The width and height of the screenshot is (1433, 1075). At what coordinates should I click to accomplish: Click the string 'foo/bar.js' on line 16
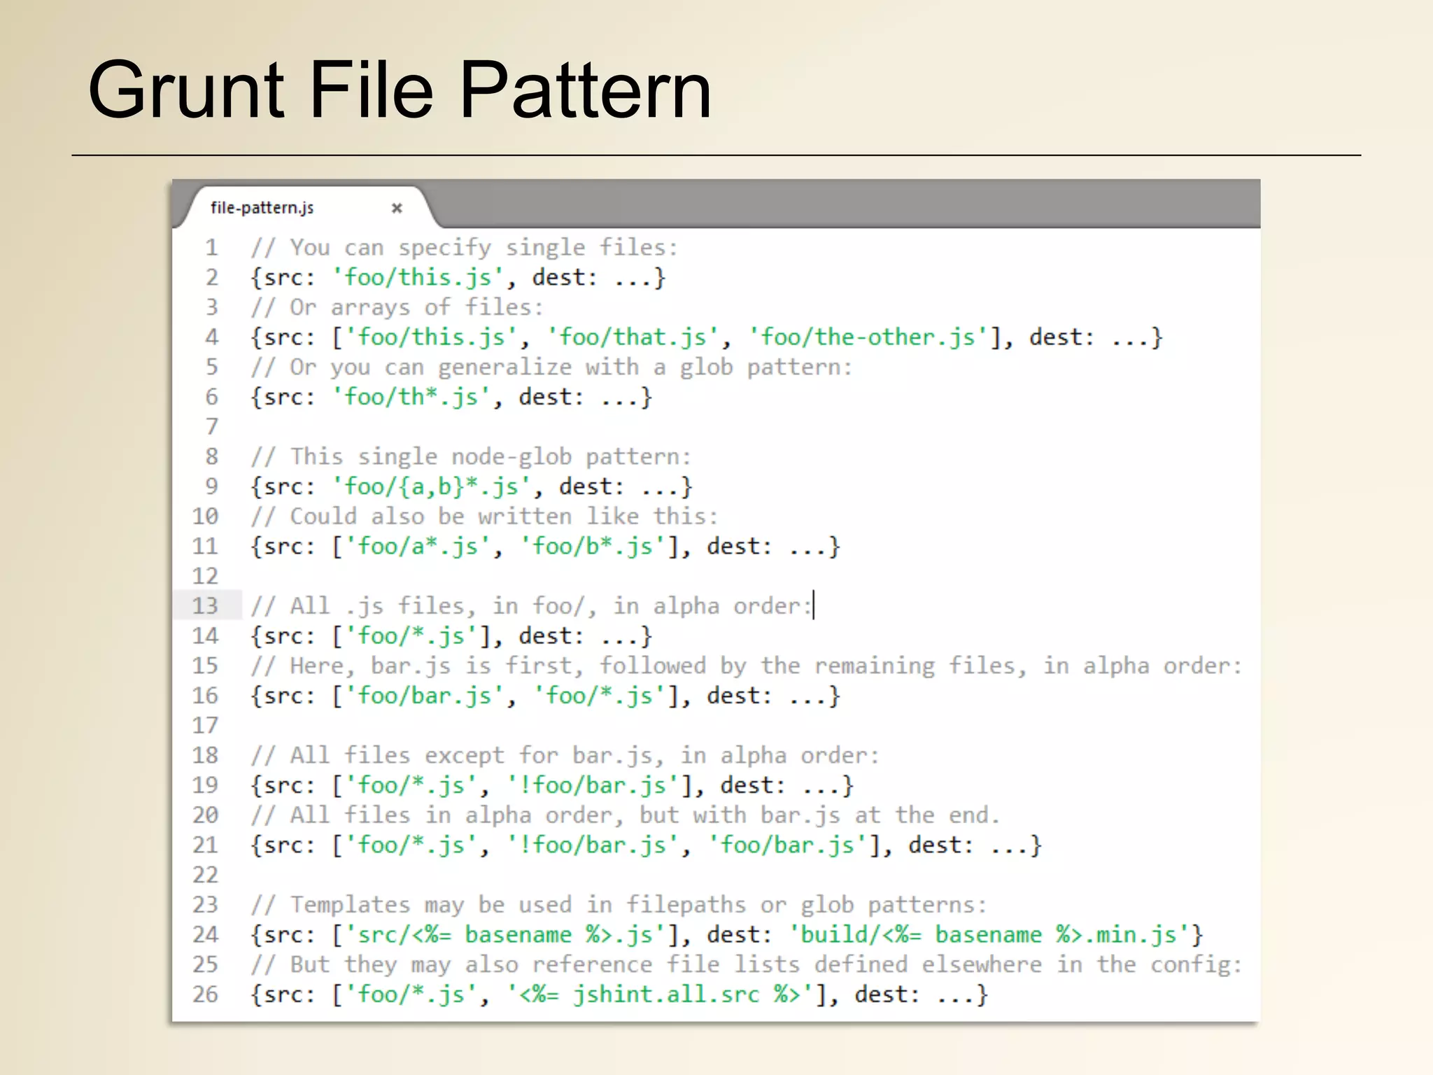424,696
